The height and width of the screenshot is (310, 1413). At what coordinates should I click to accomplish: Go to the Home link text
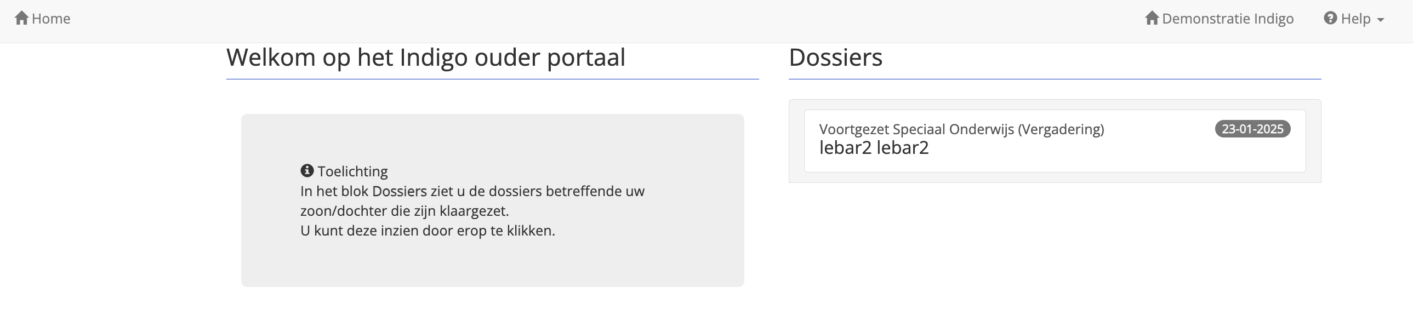click(x=51, y=19)
